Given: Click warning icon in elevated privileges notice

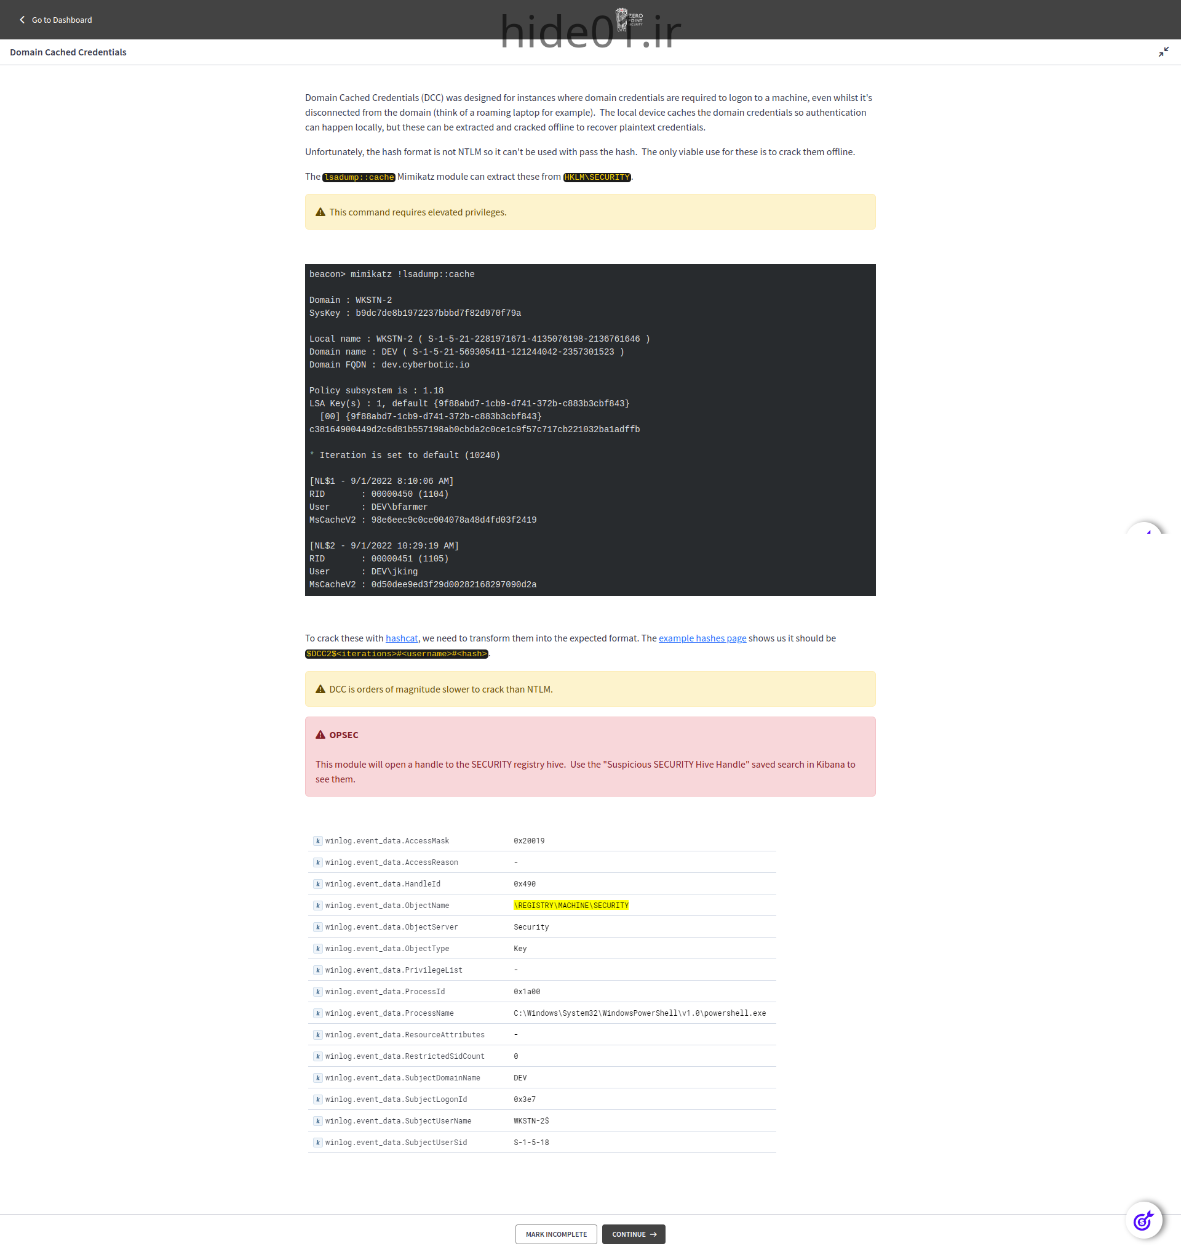Looking at the screenshot, I should 320,212.
